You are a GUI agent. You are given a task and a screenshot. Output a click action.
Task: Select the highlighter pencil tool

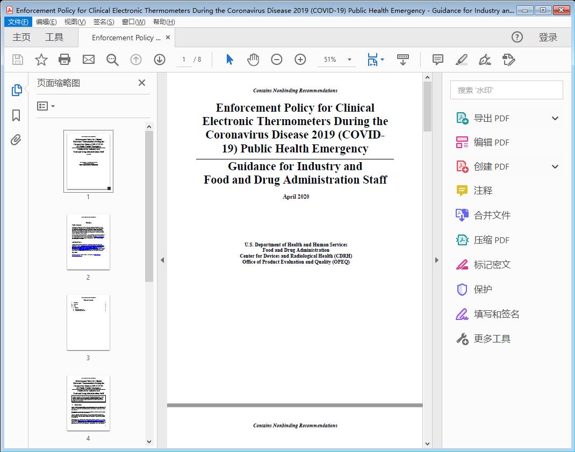coord(462,60)
